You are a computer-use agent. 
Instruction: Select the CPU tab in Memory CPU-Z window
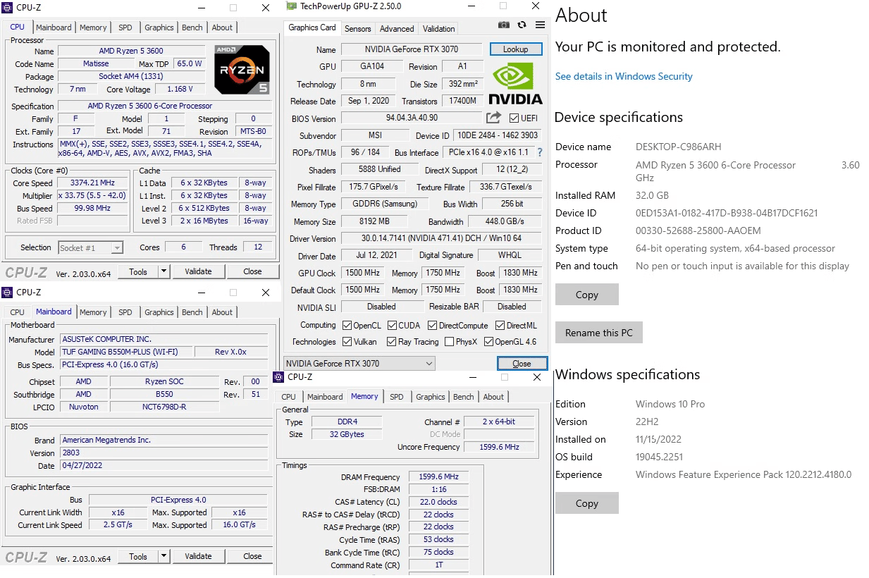coord(289,397)
